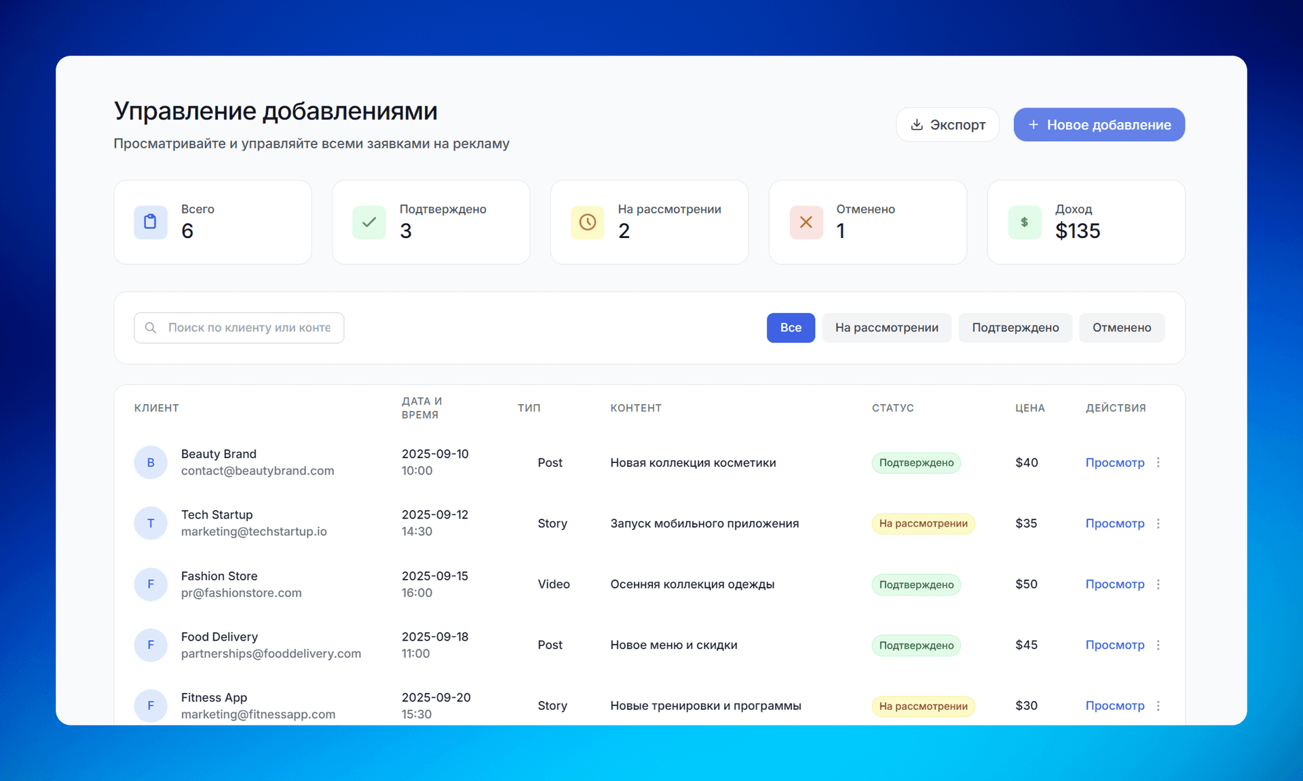Click the T avatar for Tech Startup

point(151,523)
